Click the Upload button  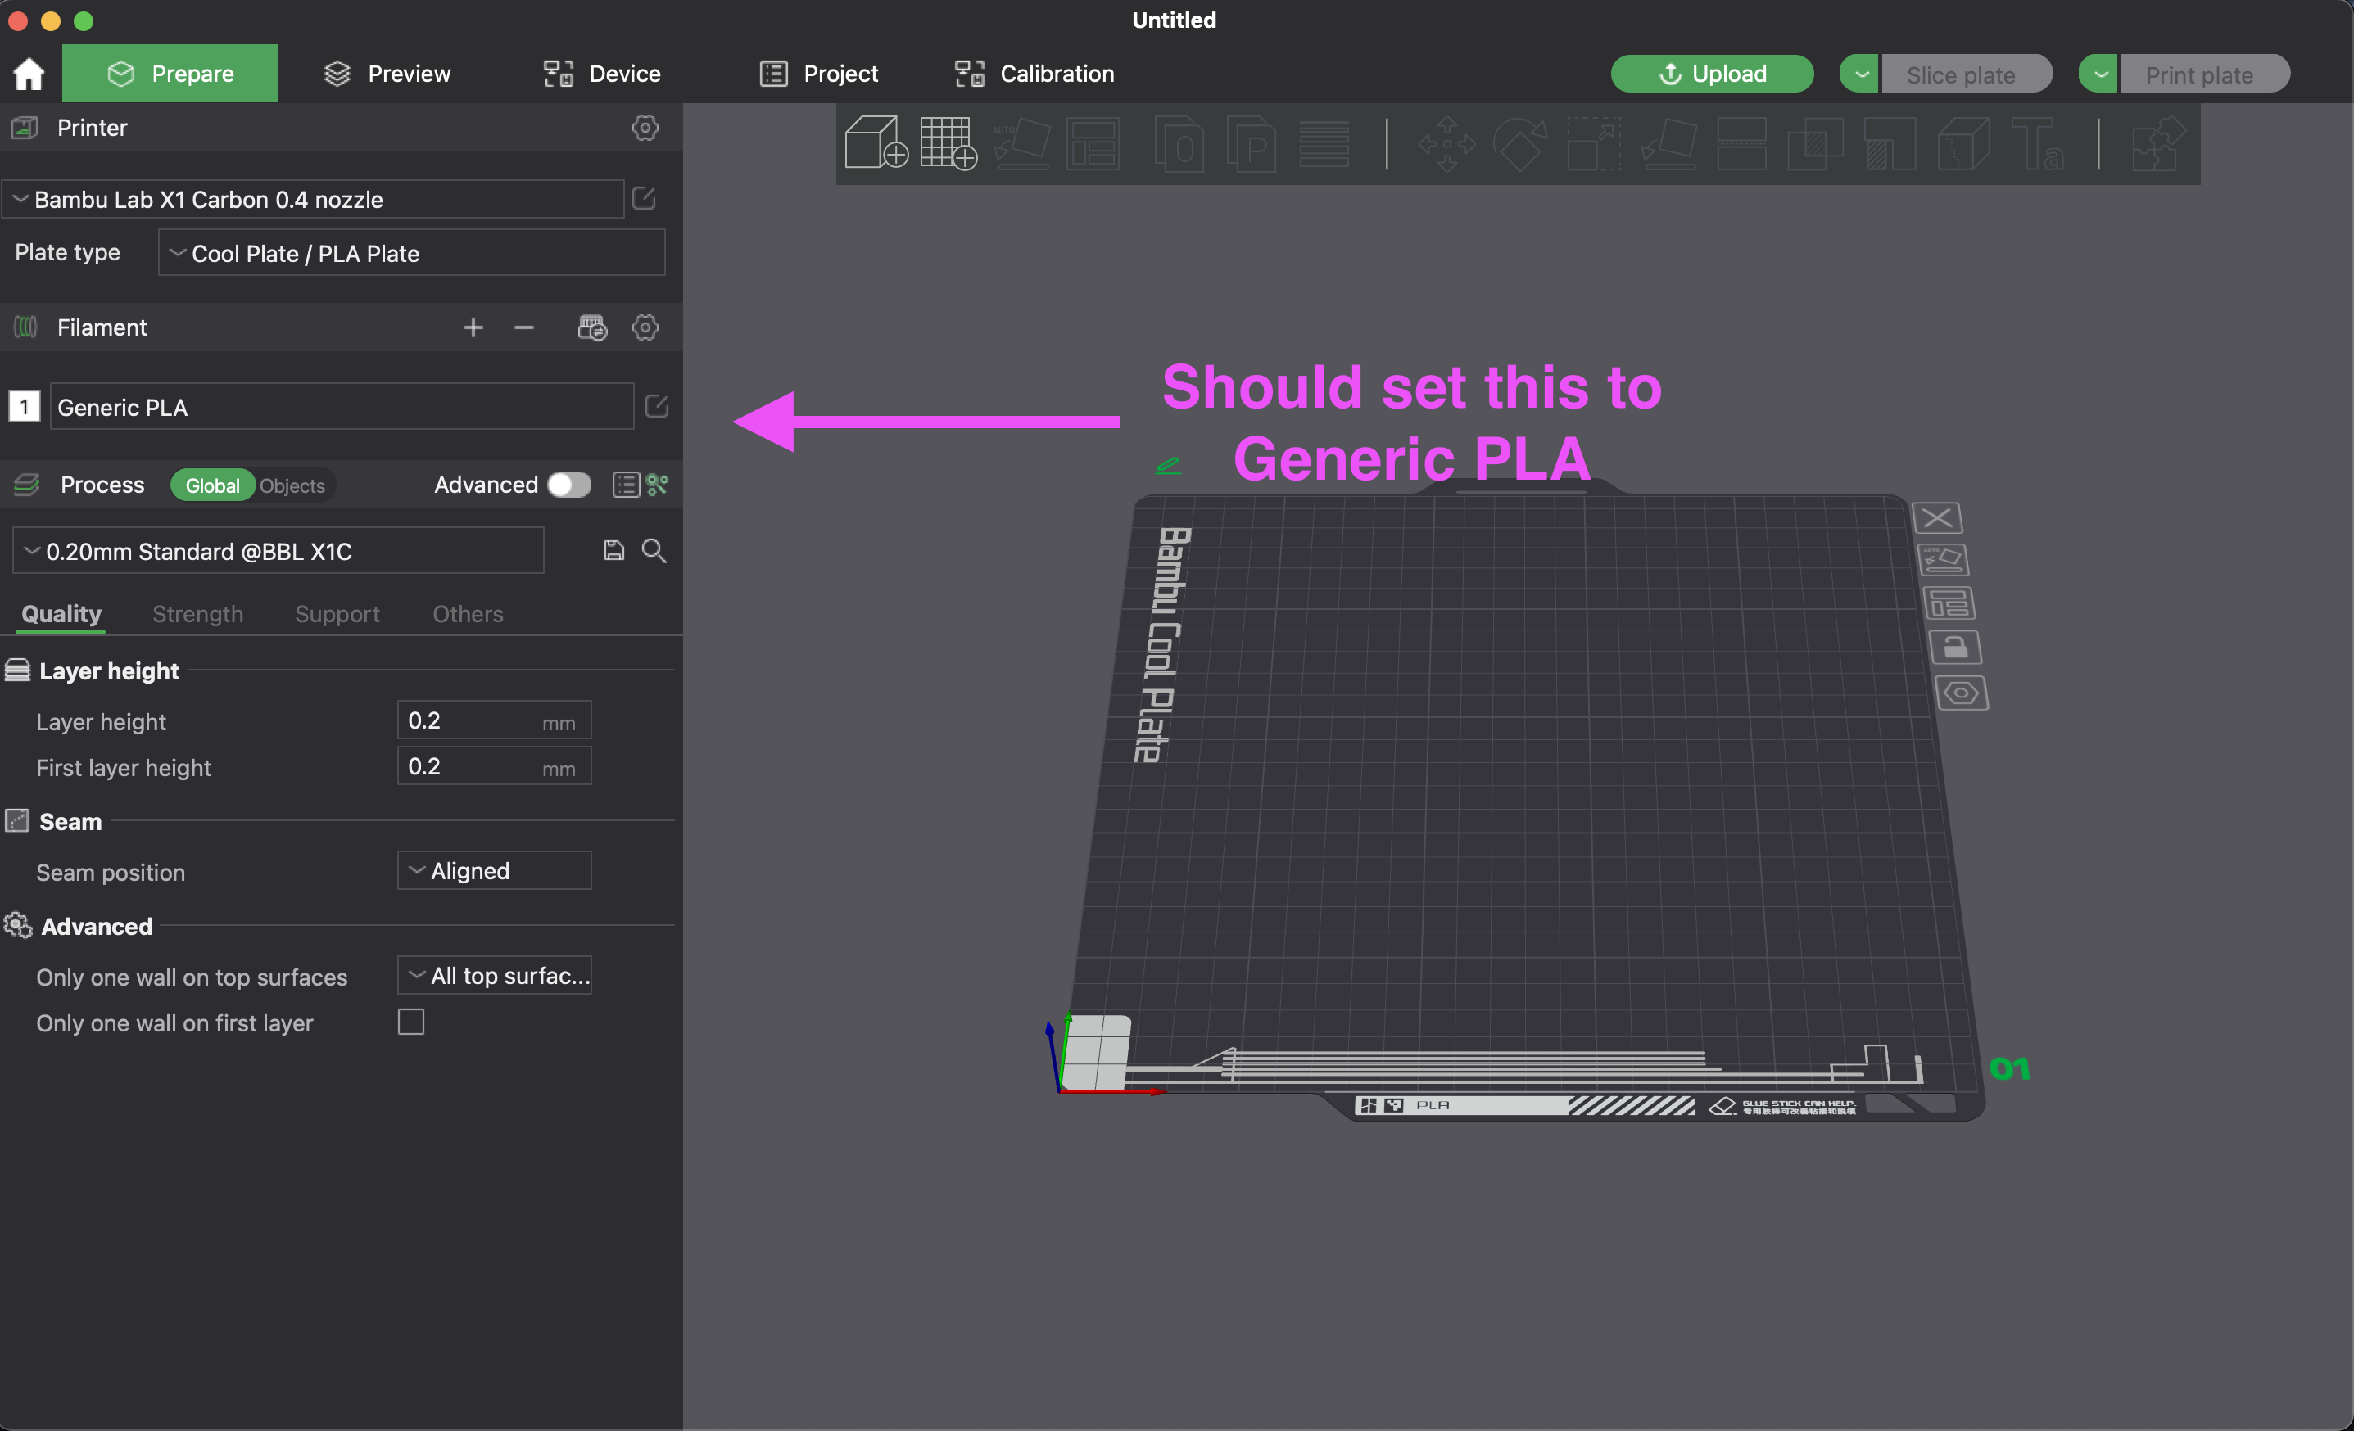pyautogui.click(x=1712, y=74)
